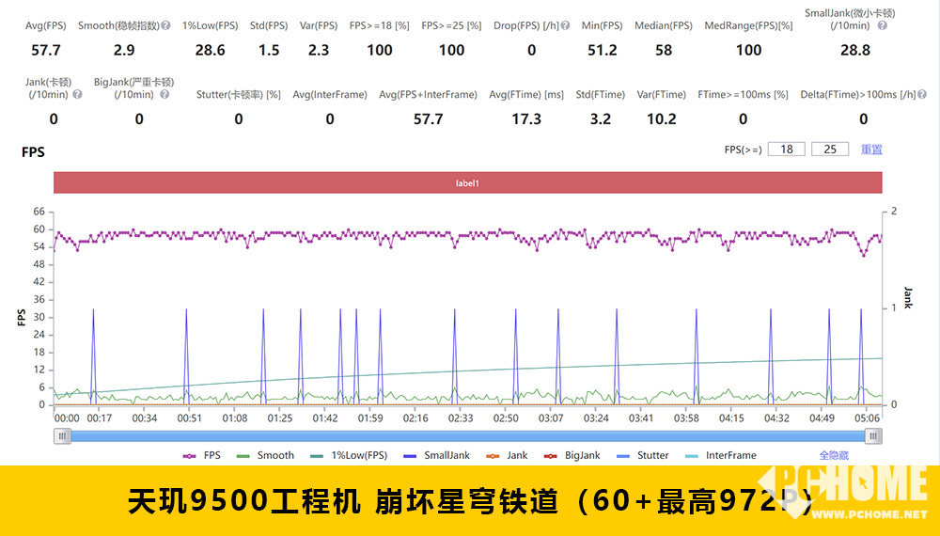Screen dimensions: 940x536
Task: Select the red label1 bar
Action: tap(467, 183)
